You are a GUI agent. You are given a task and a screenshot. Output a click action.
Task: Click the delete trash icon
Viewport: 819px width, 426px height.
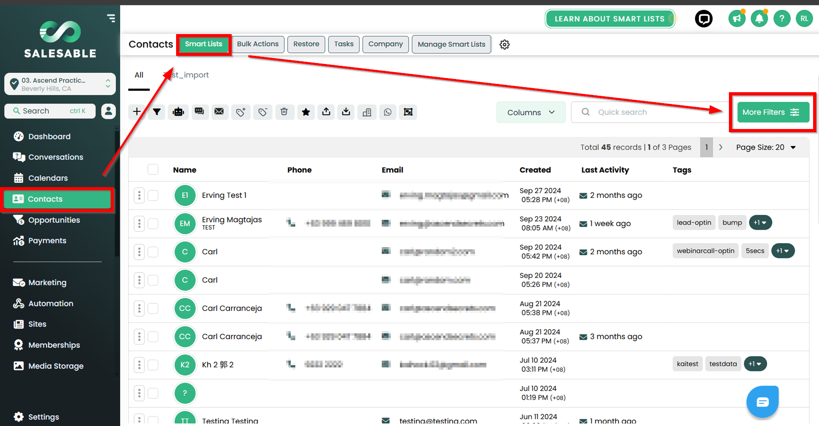284,112
